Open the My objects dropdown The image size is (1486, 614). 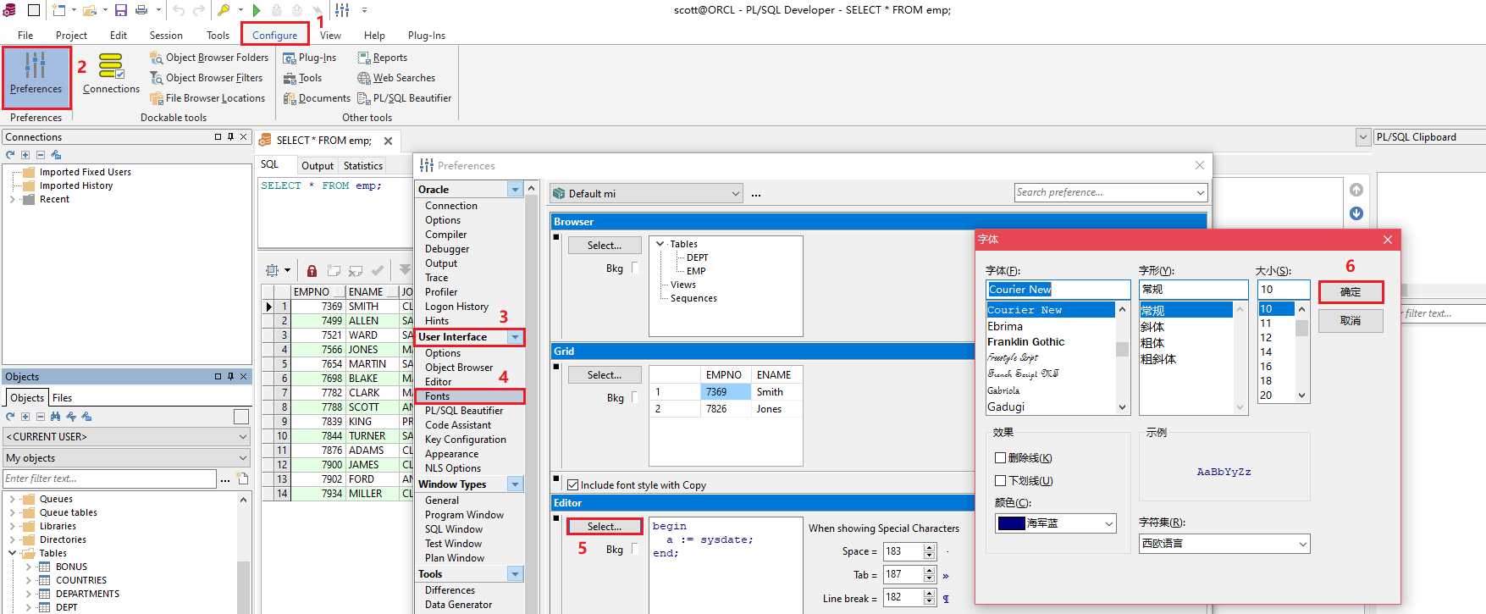(127, 458)
